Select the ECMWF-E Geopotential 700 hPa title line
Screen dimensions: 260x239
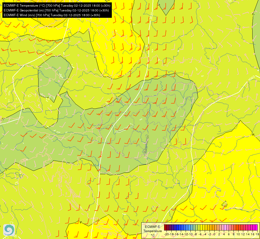tap(56, 10)
